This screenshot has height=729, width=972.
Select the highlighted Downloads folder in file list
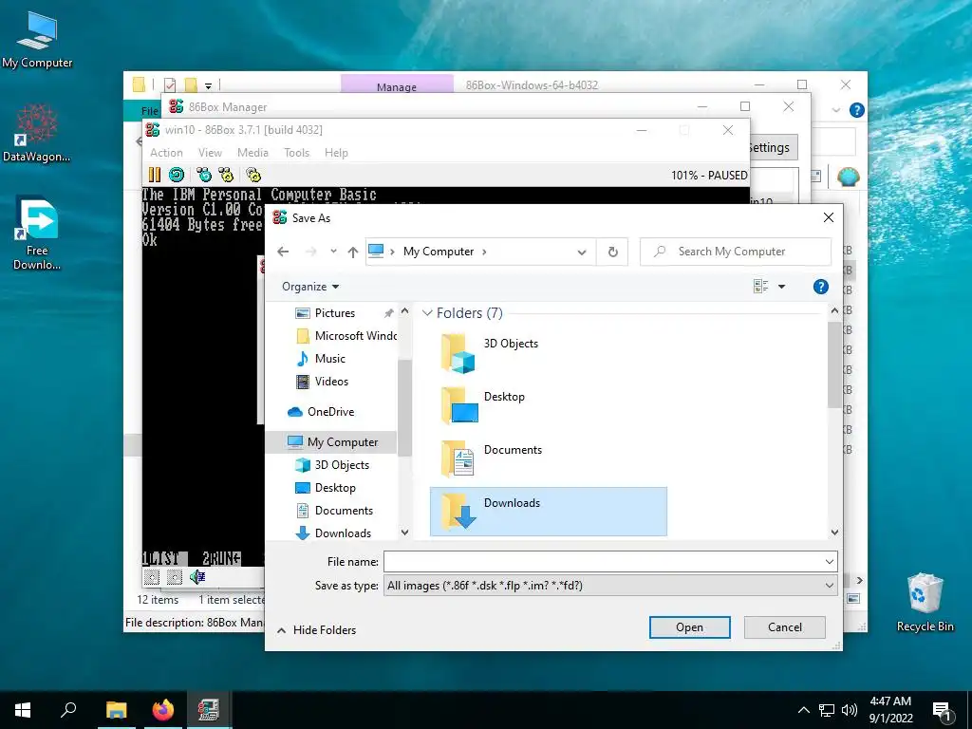pyautogui.click(x=549, y=512)
